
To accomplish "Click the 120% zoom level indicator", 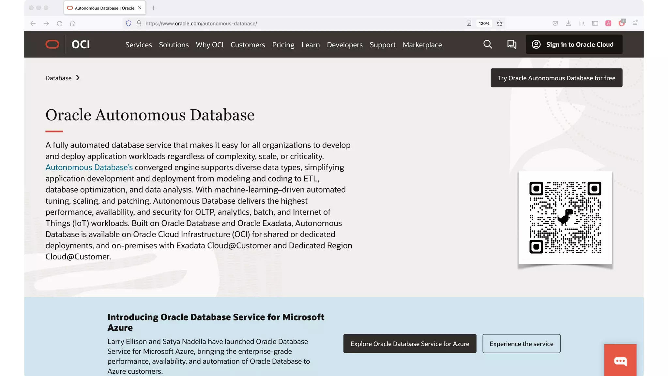I will (x=484, y=23).
